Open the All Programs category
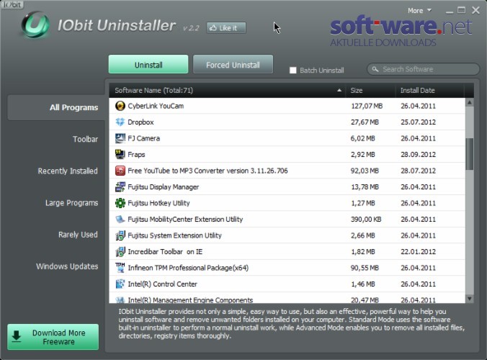Image resolution: width=487 pixels, height=360 pixels. 56,107
